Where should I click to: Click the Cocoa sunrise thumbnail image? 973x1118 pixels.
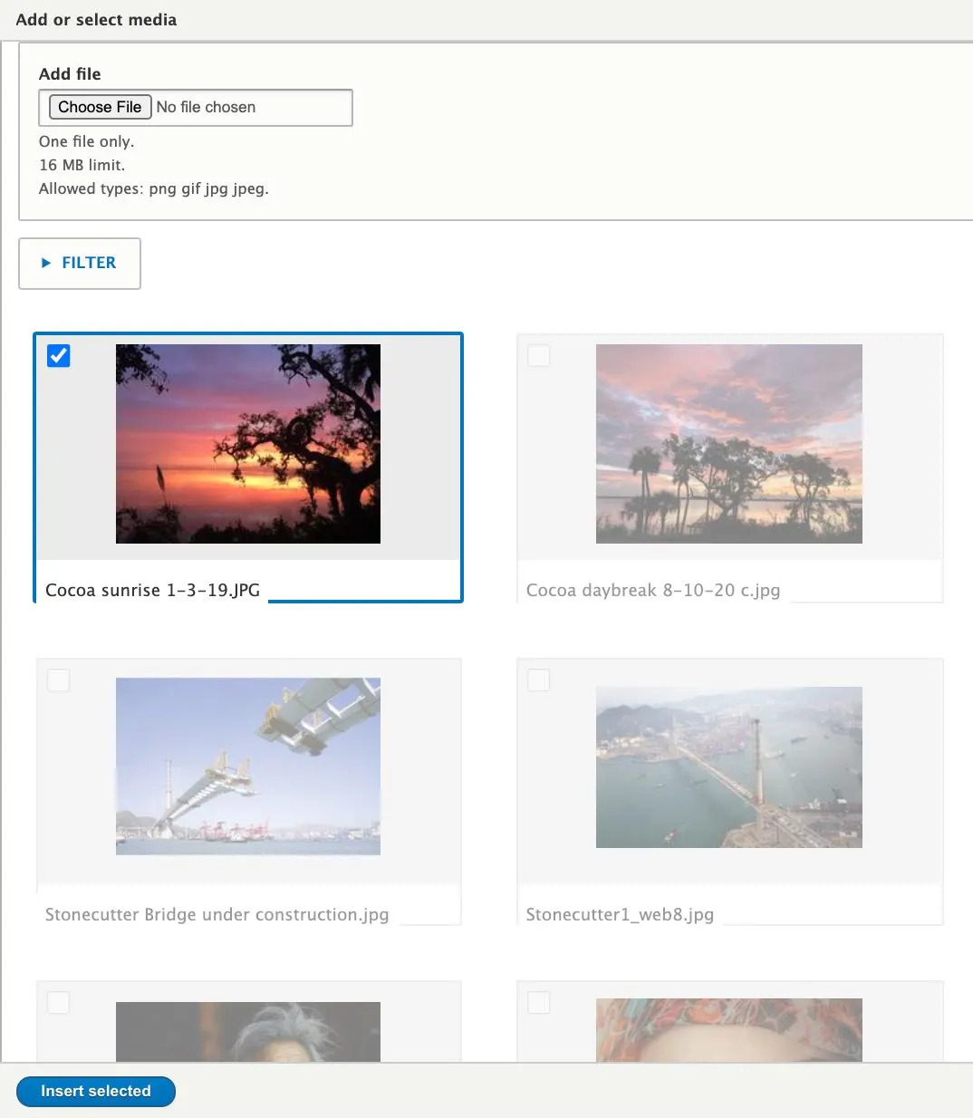248,444
